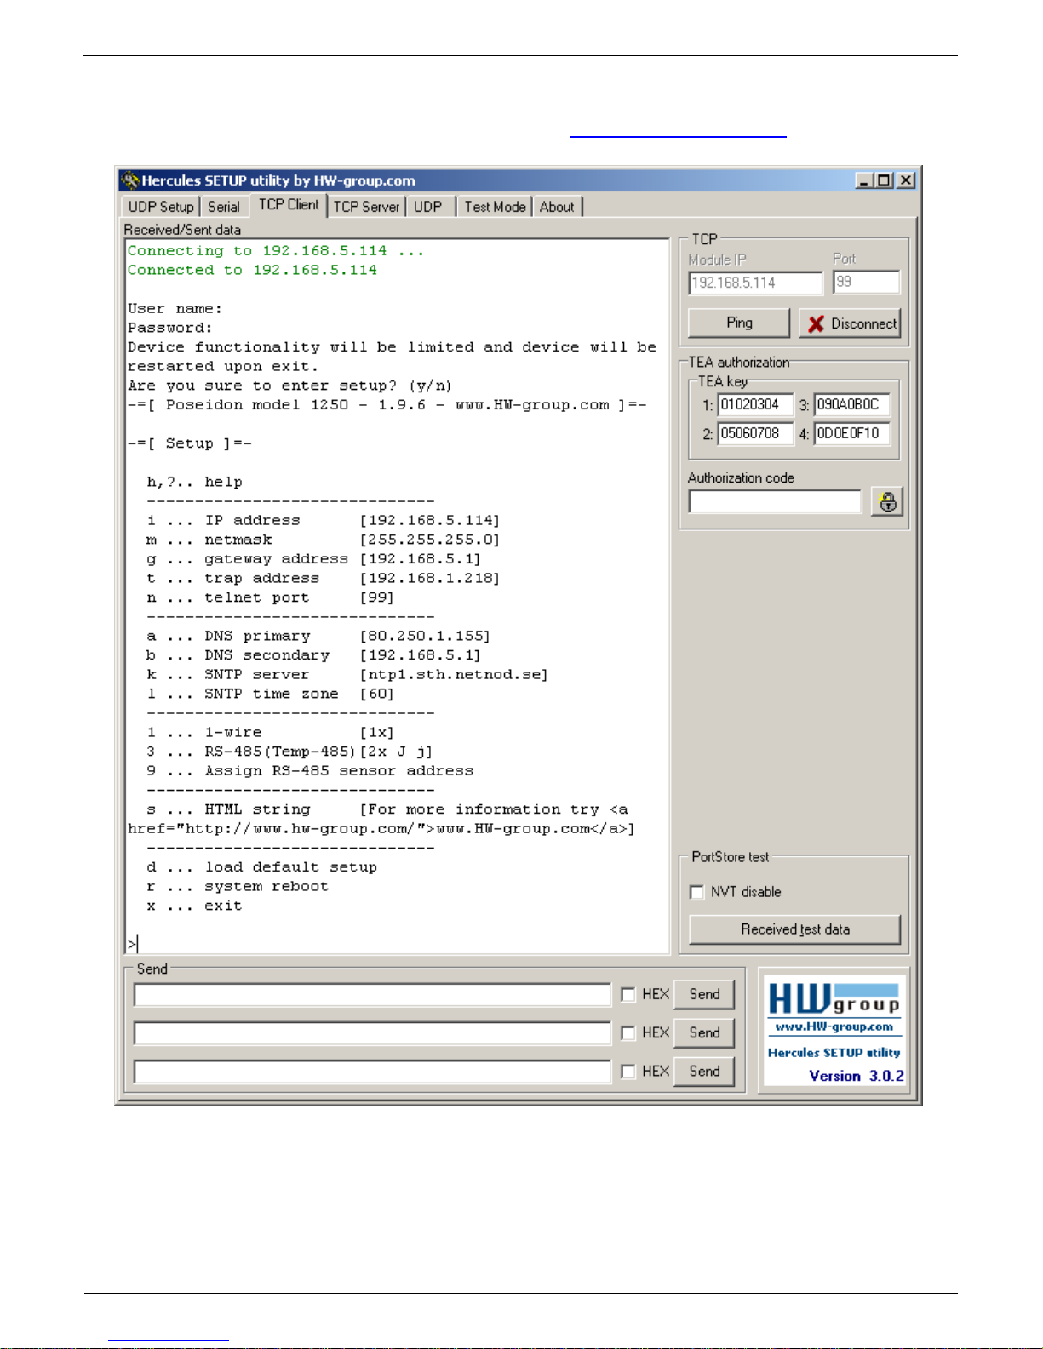
Task: Click the 'trap address' setup row
Action: 324,578
